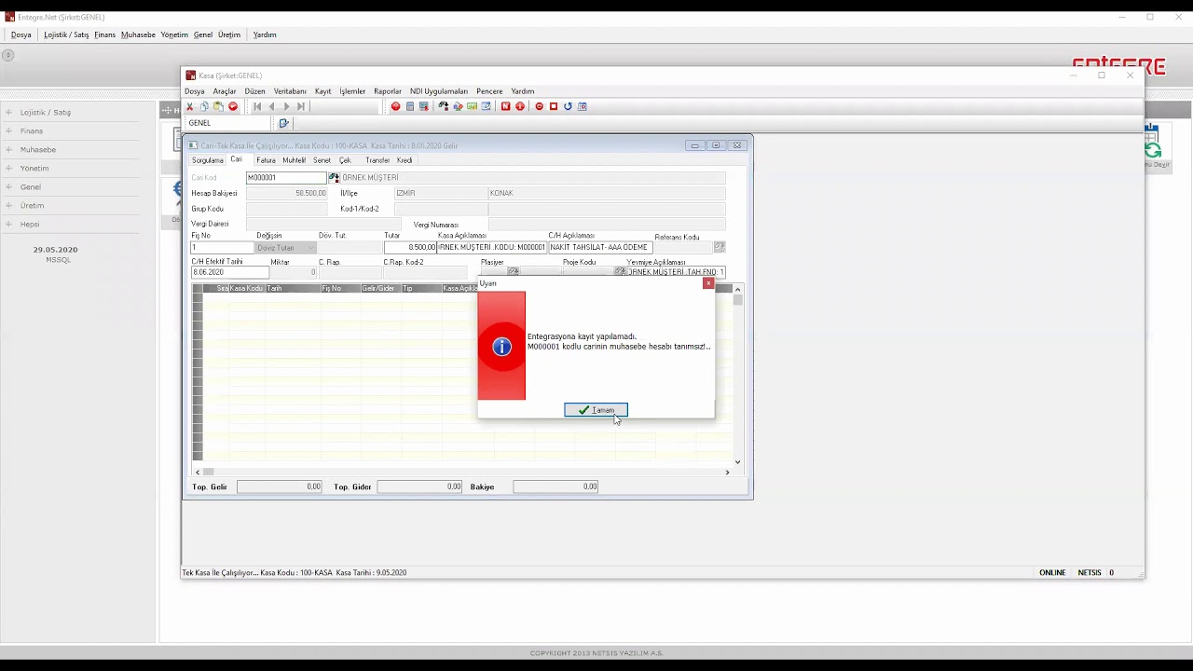Open Pencere menu in Kasa window

489,91
